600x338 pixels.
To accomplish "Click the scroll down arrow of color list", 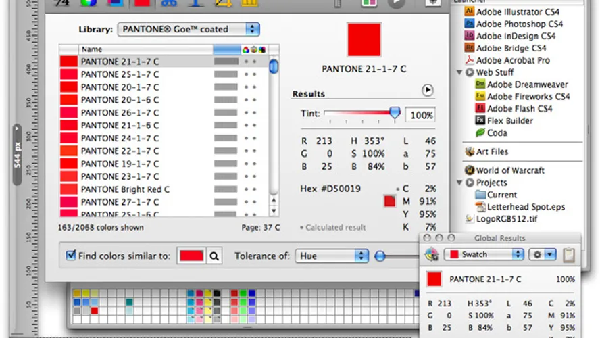I will pos(274,210).
